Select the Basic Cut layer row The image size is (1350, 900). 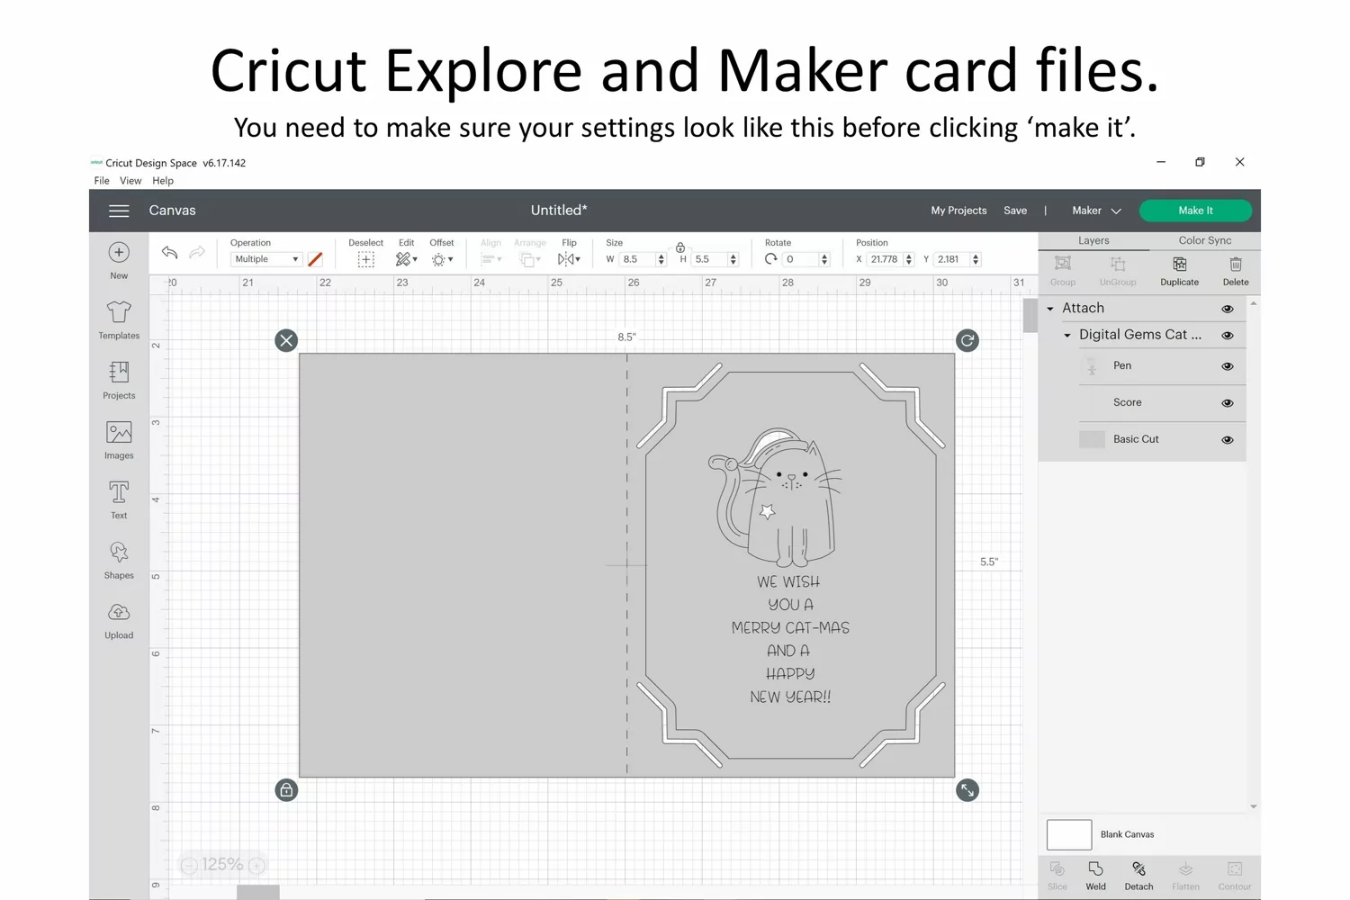(1162, 440)
